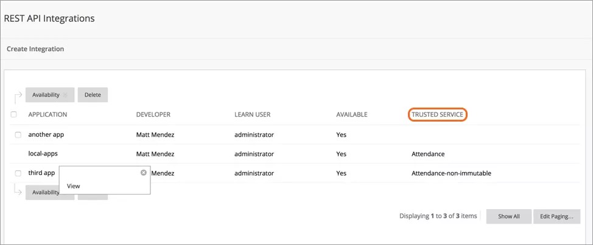Screen dimensions: 593x245
Task: Select the local-apps application name
Action: coord(43,154)
